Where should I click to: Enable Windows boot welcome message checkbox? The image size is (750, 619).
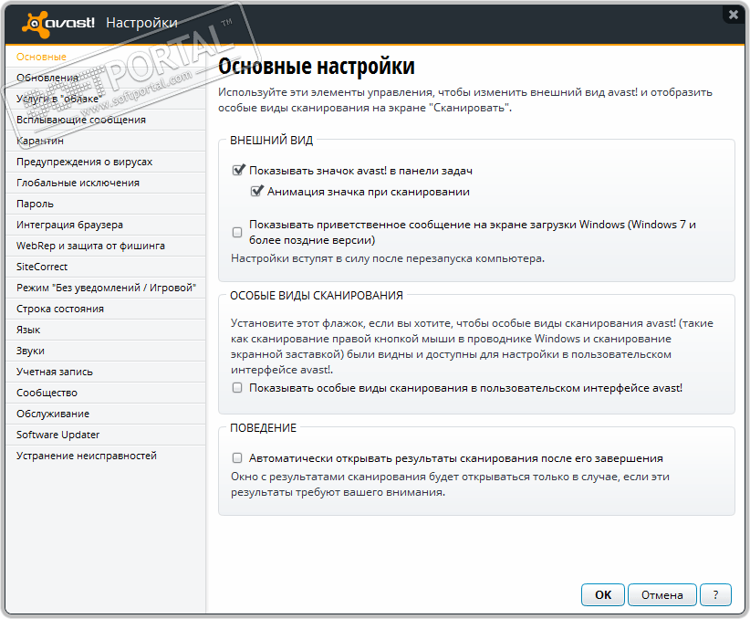(237, 232)
